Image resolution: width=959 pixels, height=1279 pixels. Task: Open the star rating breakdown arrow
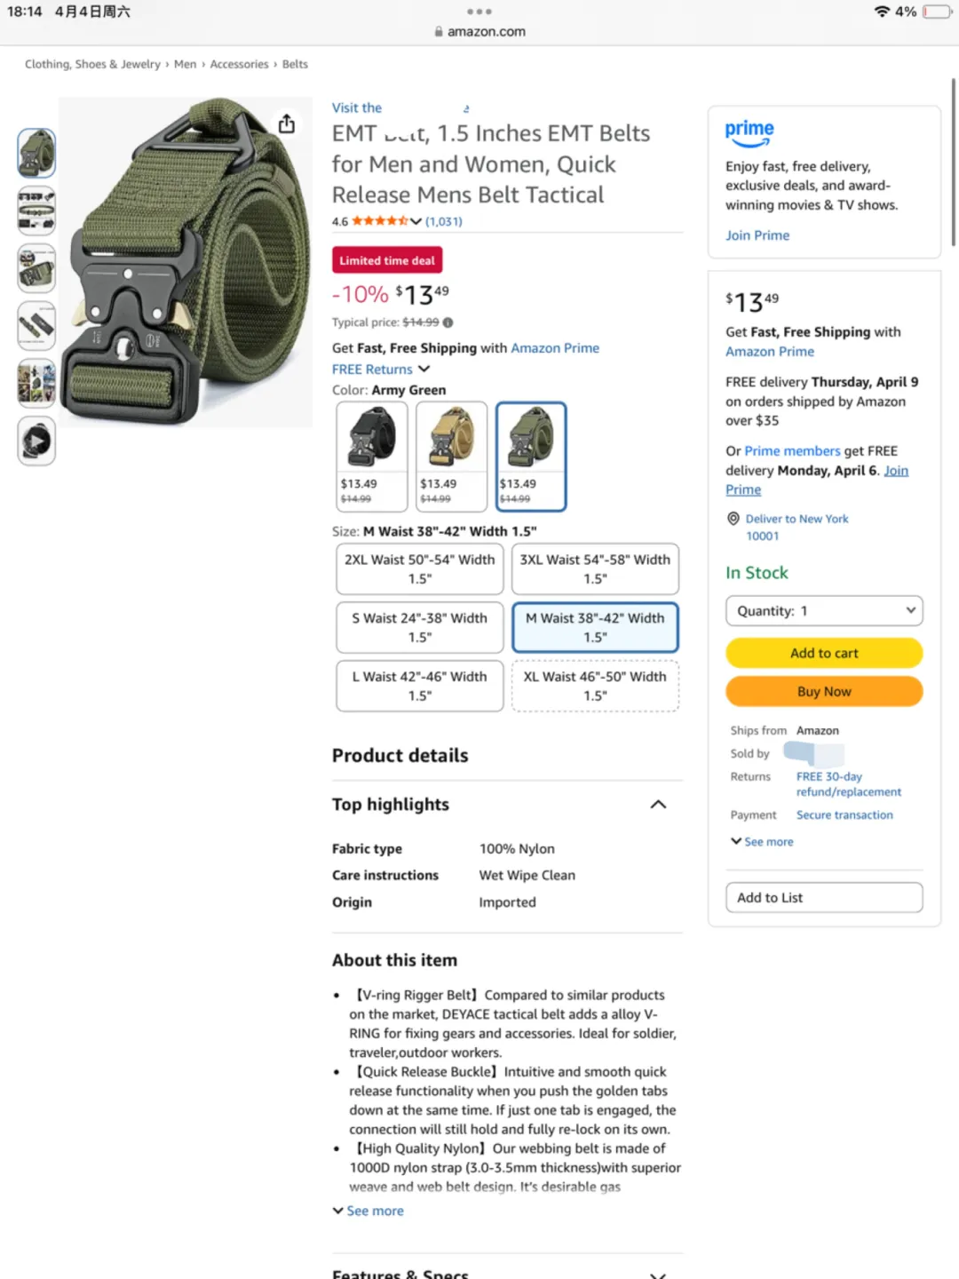(416, 221)
